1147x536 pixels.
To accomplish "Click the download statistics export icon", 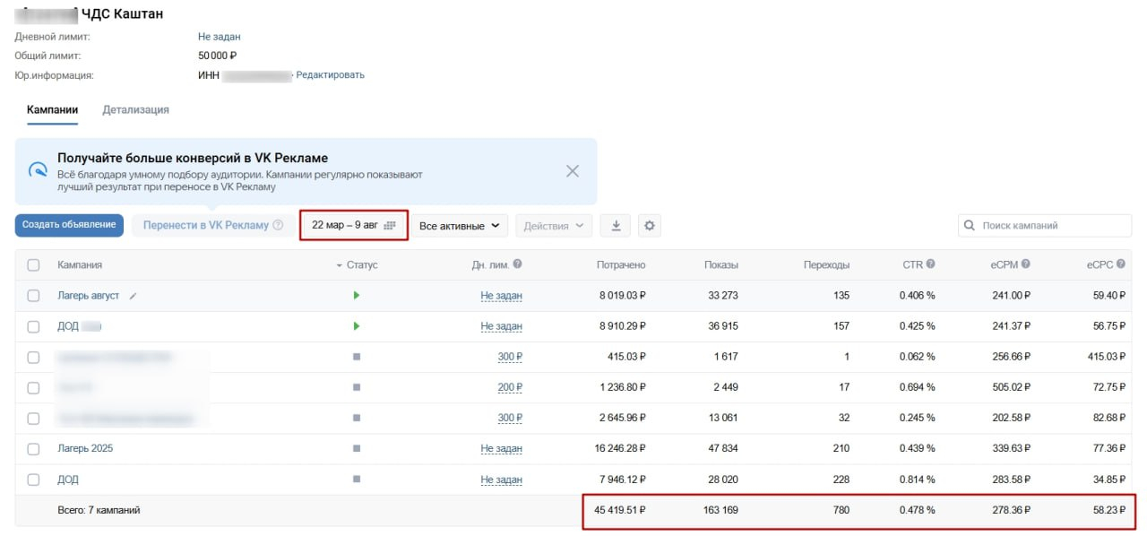I will (616, 226).
